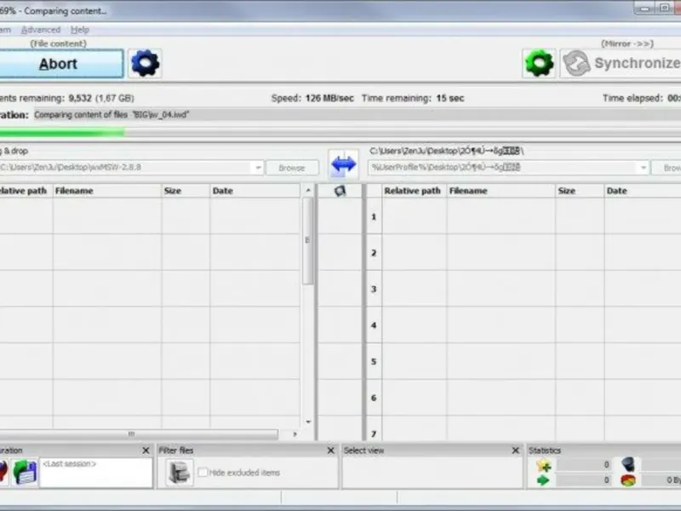Select row number 2 in right grid

click(374, 253)
